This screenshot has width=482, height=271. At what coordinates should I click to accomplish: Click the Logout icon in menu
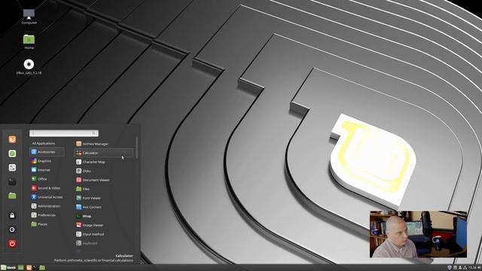(x=12, y=230)
